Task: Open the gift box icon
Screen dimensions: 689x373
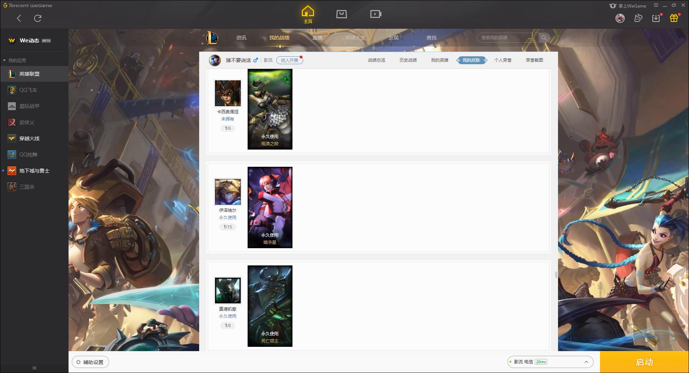Action: click(x=674, y=18)
